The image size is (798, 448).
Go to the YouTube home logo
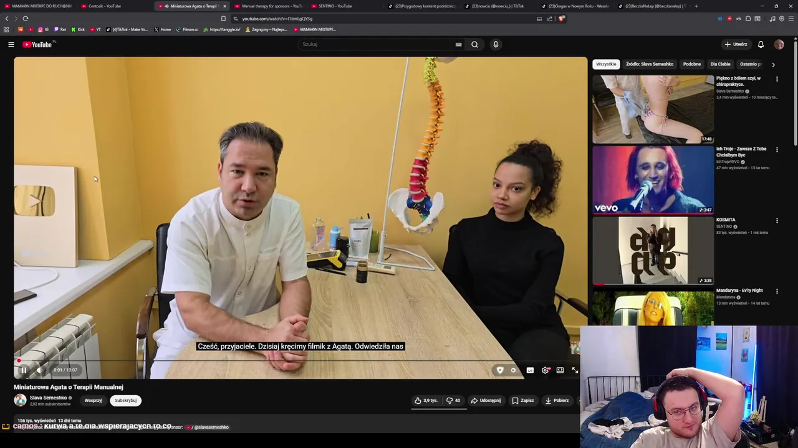(37, 44)
